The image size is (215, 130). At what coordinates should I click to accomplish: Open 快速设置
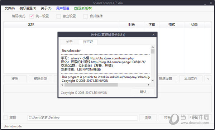point(167,79)
